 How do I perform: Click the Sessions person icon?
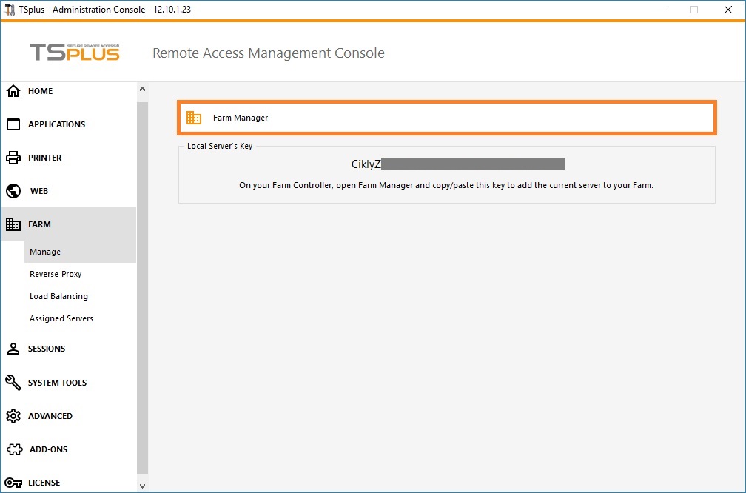pyautogui.click(x=13, y=349)
